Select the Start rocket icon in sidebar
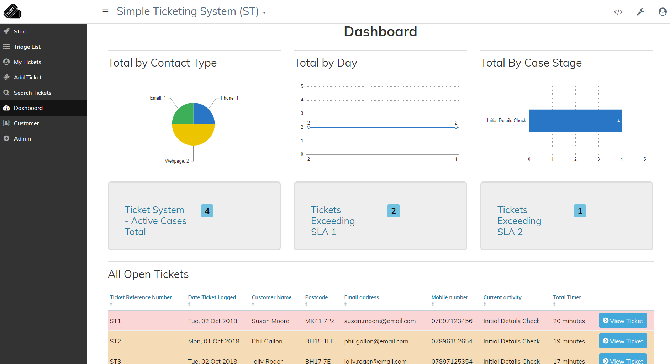The width and height of the screenshot is (670, 364). (x=7, y=31)
